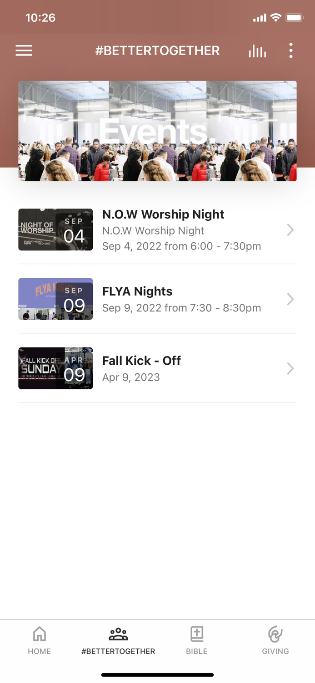Tap the Night of Worship event thumbnail
Screen dimensions: 315x683
(55, 229)
